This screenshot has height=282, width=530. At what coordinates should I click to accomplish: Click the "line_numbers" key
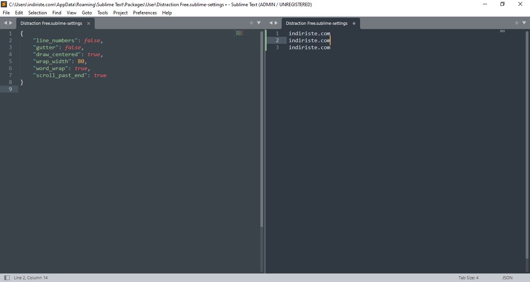55,41
